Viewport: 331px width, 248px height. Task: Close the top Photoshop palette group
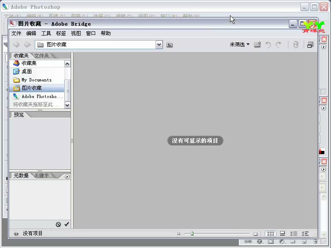pyautogui.click(x=324, y=39)
